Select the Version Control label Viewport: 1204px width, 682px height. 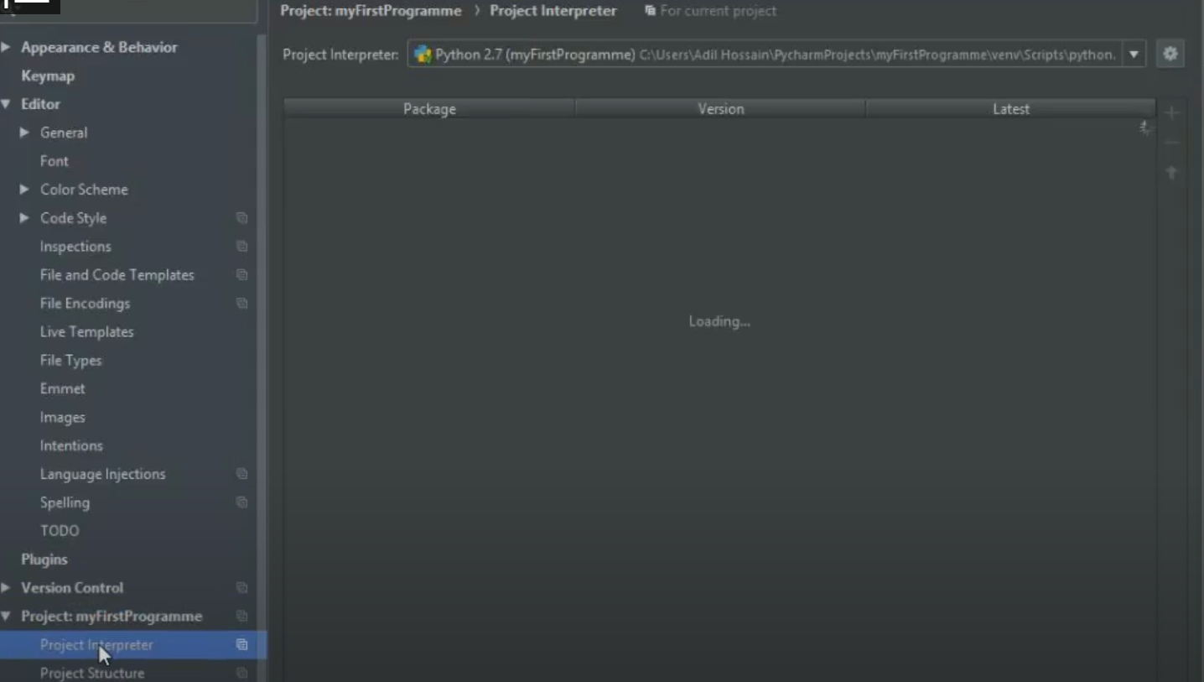pyautogui.click(x=72, y=588)
